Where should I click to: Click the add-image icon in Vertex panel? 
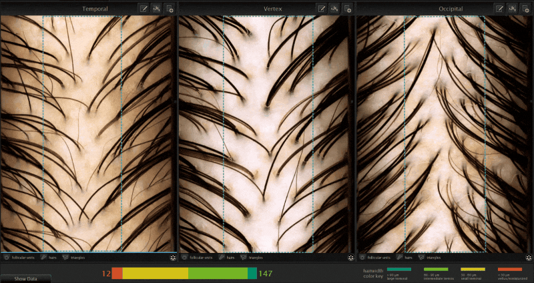[x=348, y=9]
